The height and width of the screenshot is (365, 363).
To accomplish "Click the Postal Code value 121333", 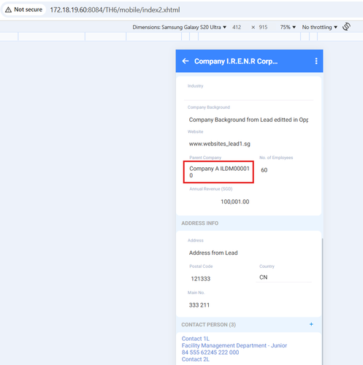I will click(x=201, y=279).
